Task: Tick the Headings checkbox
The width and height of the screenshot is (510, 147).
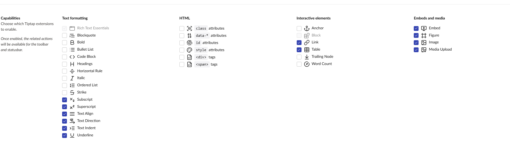Action: [65, 64]
